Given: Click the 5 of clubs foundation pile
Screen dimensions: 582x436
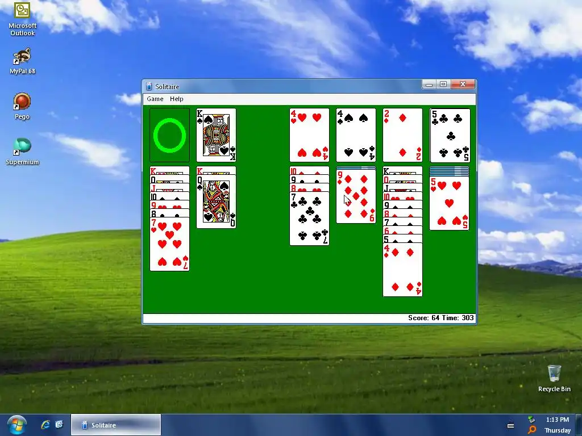Looking at the screenshot, I should pos(450,135).
